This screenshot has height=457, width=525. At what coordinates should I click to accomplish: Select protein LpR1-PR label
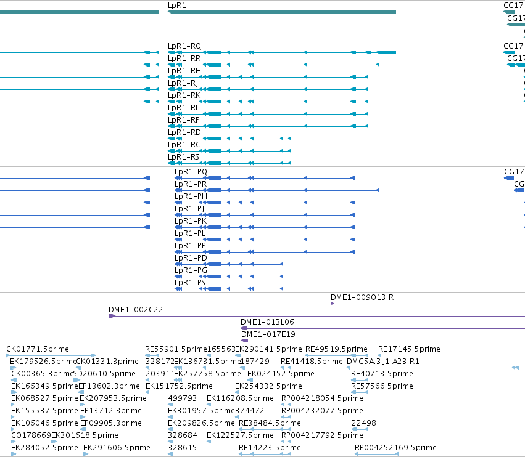pos(191,184)
